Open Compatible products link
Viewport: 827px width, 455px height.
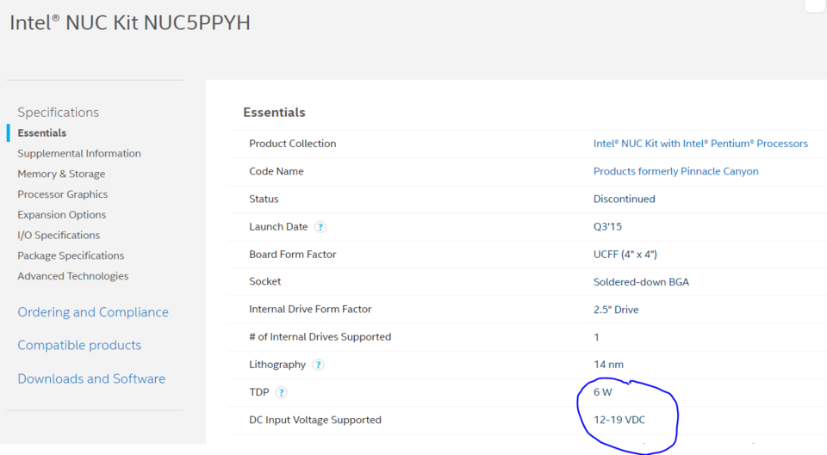tap(79, 345)
